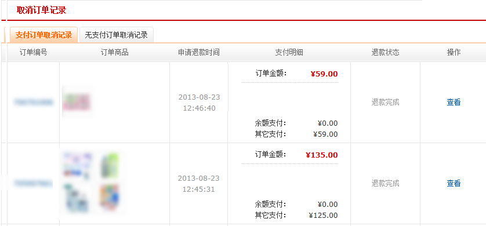Click 取消订单记录 page heading
486x226 pixels.
(x=41, y=10)
